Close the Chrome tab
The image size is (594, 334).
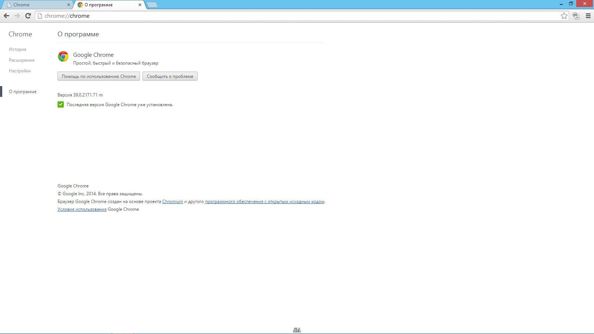(68, 5)
